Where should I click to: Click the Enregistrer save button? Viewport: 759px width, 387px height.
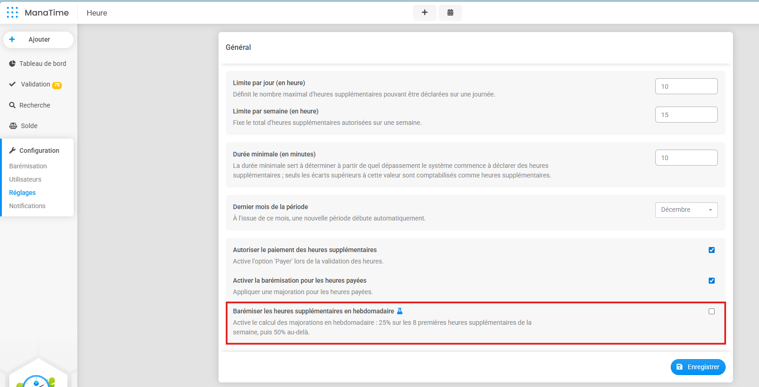coord(698,367)
